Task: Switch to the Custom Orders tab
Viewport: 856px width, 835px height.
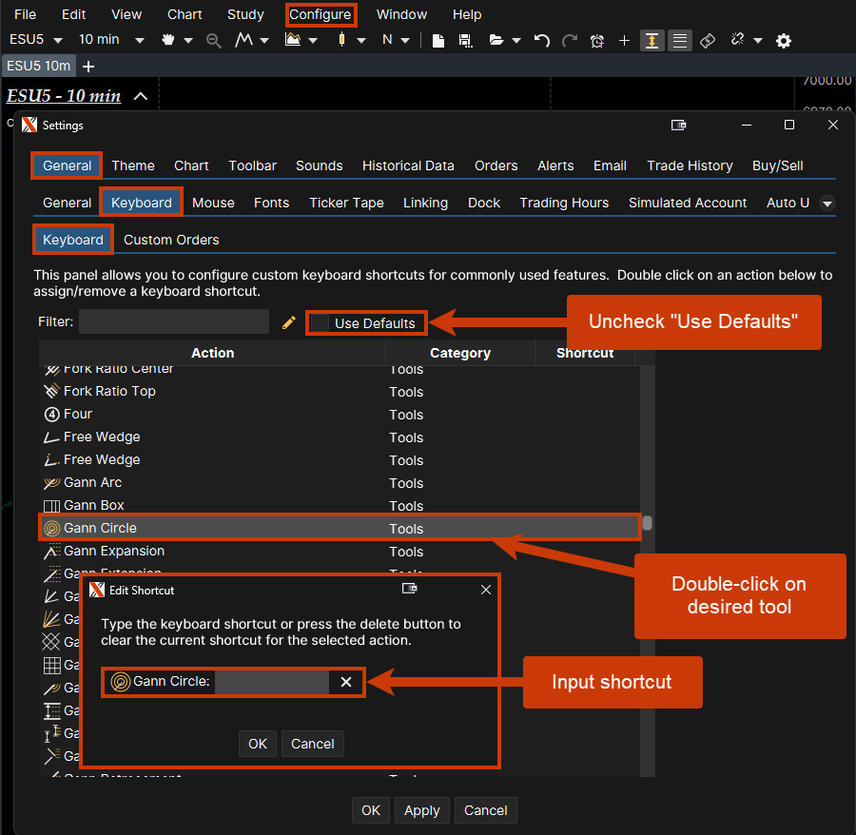Action: pos(171,240)
